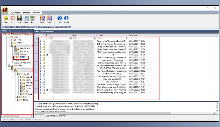Toggle the Tasks checkbox
This screenshot has height=127, width=220.
(x=12, y=40)
